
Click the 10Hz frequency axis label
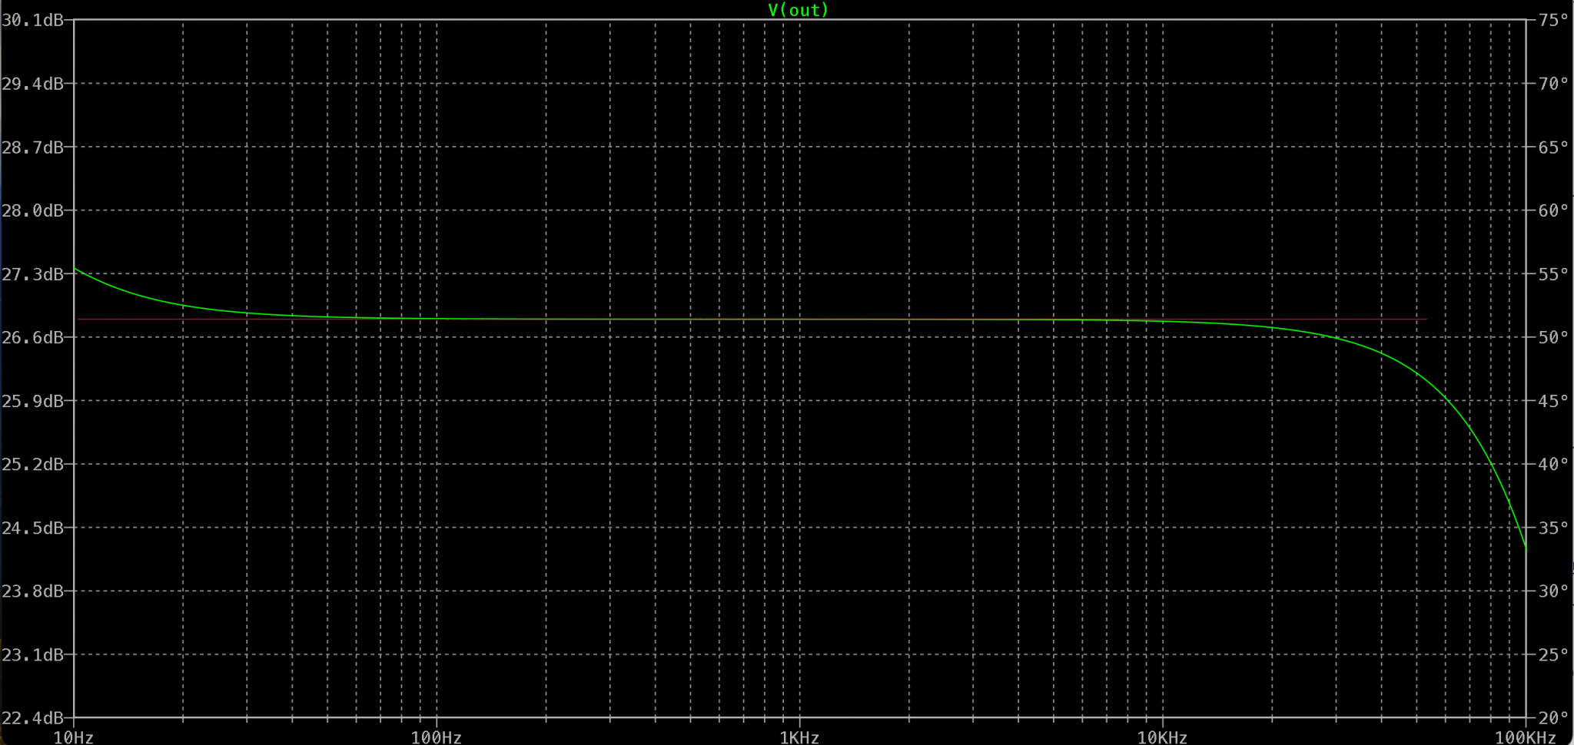[x=74, y=737]
